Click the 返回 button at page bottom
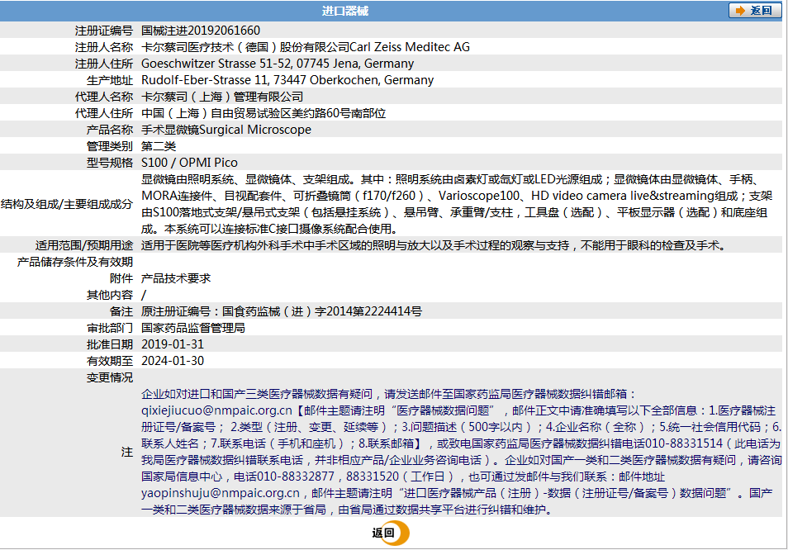The height and width of the screenshot is (550, 788). tap(391, 533)
